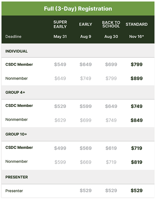Image resolution: width=156 pixels, height=199 pixels.
Task: Click Group 4+ CSDC Member price $749
Action: [137, 106]
